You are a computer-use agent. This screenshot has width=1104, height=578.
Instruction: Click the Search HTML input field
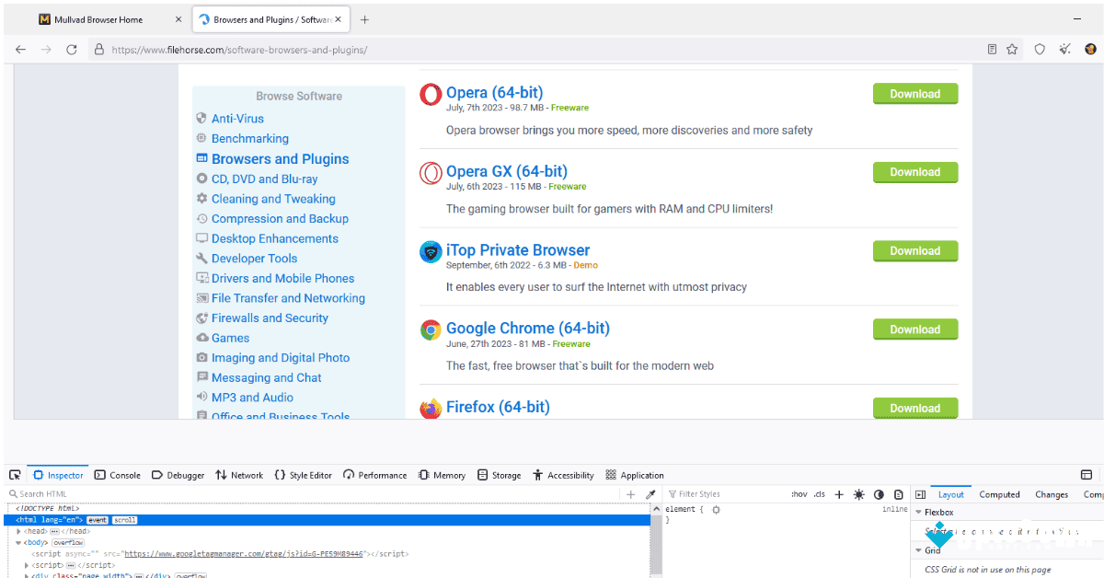pos(41,493)
